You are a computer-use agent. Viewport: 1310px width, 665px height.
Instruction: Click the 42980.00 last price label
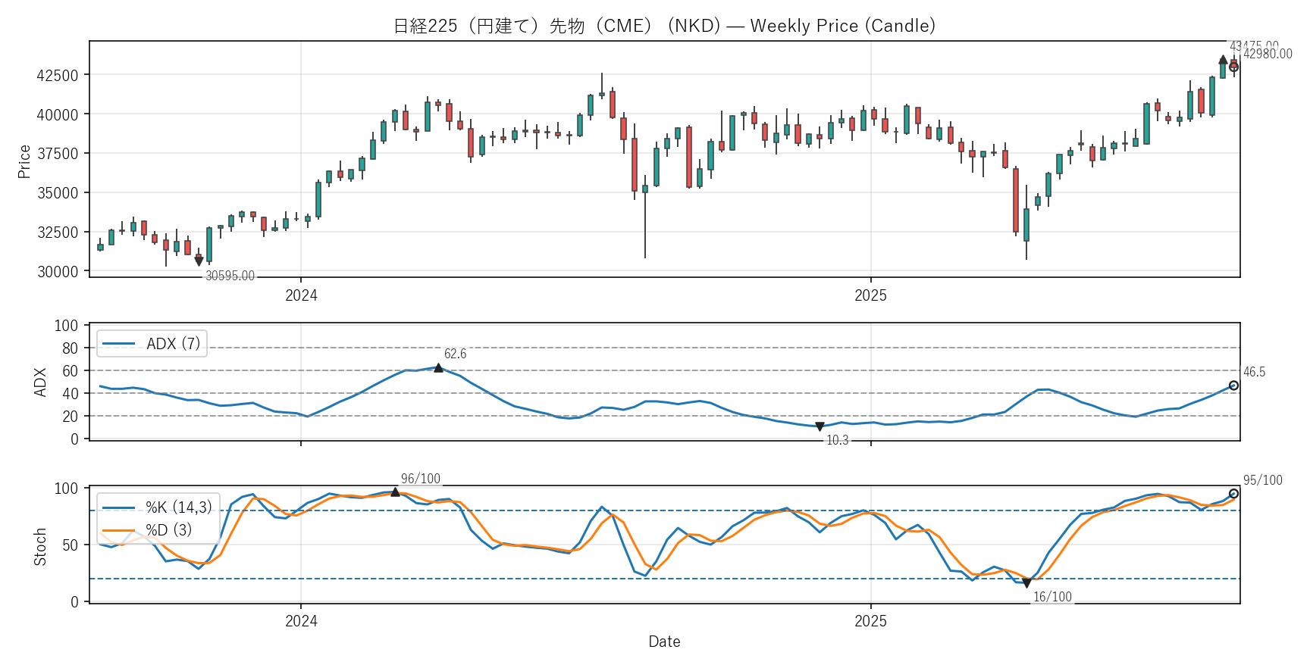click(1268, 54)
